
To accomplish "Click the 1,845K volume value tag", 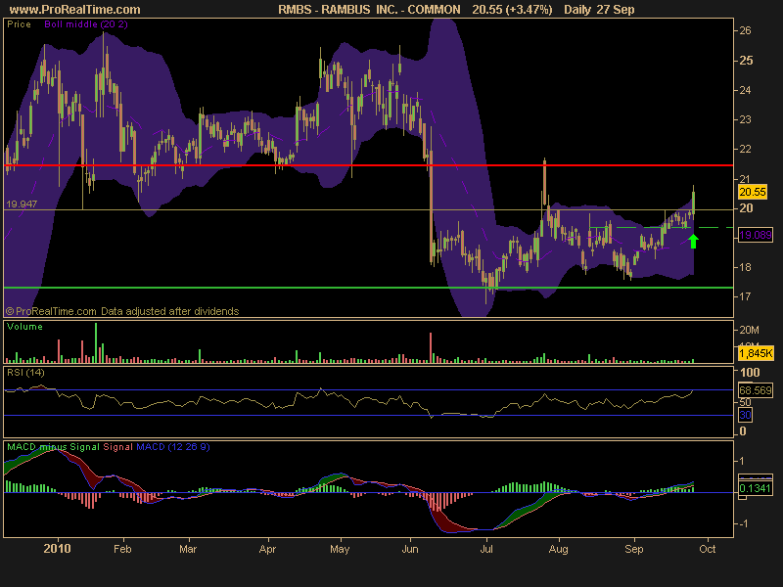I will coord(756,353).
